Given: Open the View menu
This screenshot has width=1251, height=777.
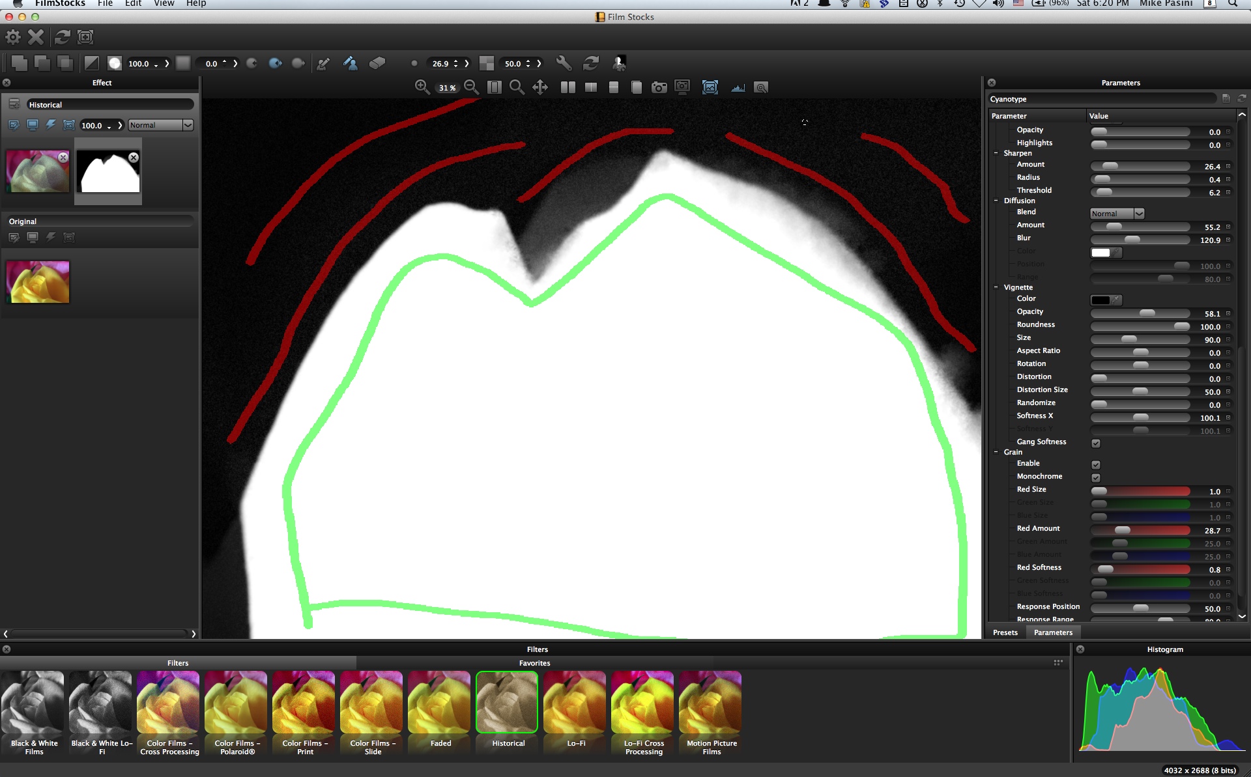Looking at the screenshot, I should point(164,3).
